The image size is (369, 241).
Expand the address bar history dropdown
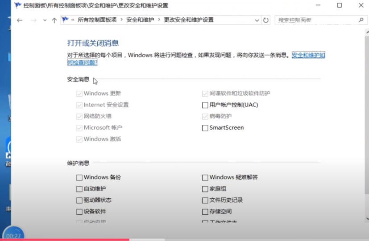click(257, 20)
